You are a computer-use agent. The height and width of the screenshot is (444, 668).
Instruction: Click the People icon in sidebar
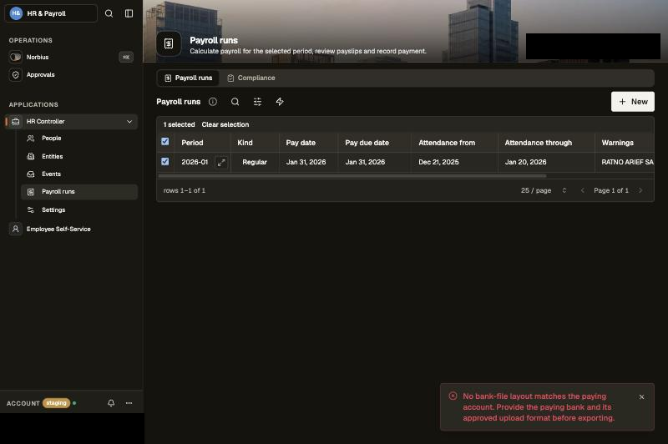31,139
